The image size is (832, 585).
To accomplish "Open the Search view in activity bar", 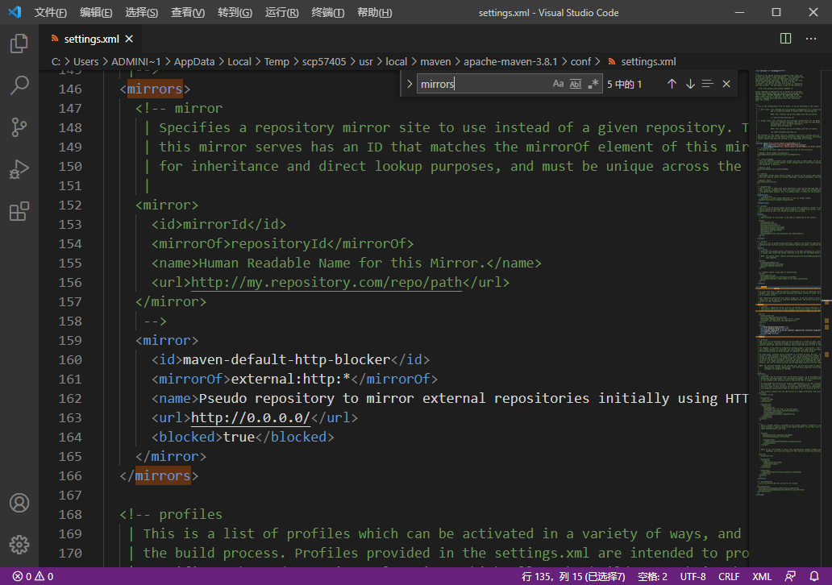I will 19,85.
